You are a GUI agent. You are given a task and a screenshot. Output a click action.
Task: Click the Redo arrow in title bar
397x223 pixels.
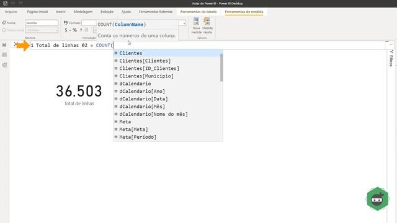click(x=20, y=3)
